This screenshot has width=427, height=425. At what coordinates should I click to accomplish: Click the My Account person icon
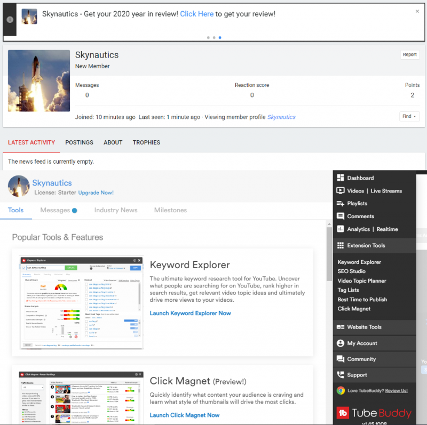341,343
